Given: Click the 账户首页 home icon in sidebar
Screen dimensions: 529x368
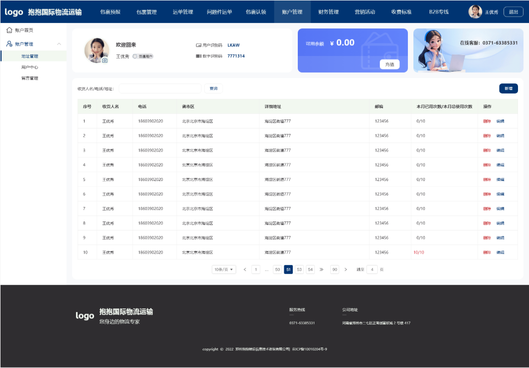Looking at the screenshot, I should [9, 30].
